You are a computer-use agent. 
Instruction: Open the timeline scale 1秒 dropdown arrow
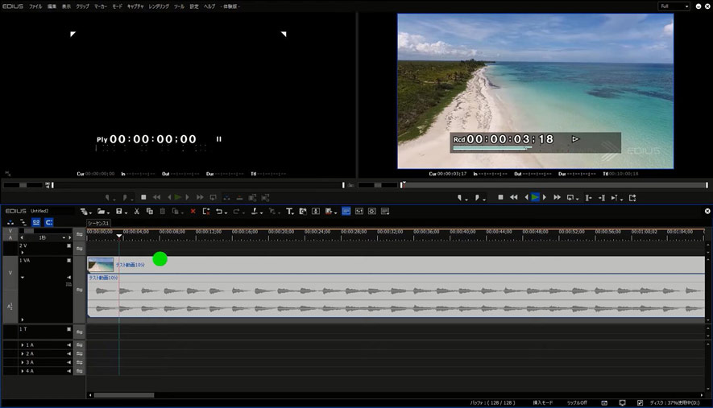click(64, 237)
